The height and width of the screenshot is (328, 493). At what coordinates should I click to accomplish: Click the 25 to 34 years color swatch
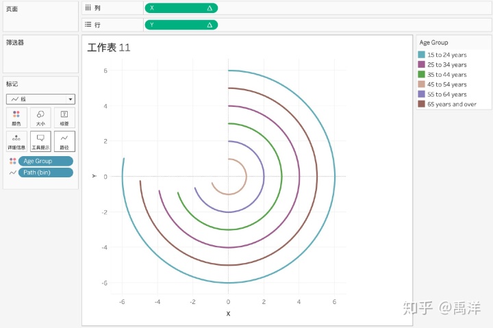coord(421,64)
